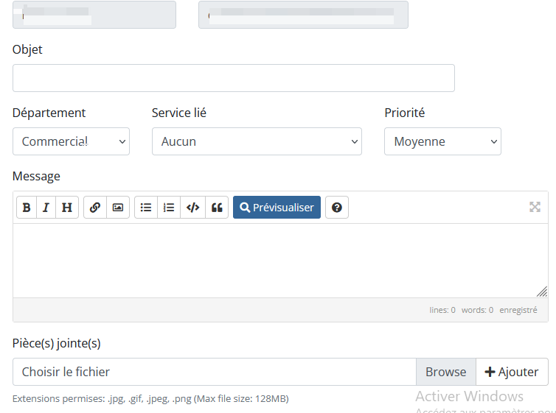
Task: Add a blockquote using the quote icon
Action: (217, 208)
